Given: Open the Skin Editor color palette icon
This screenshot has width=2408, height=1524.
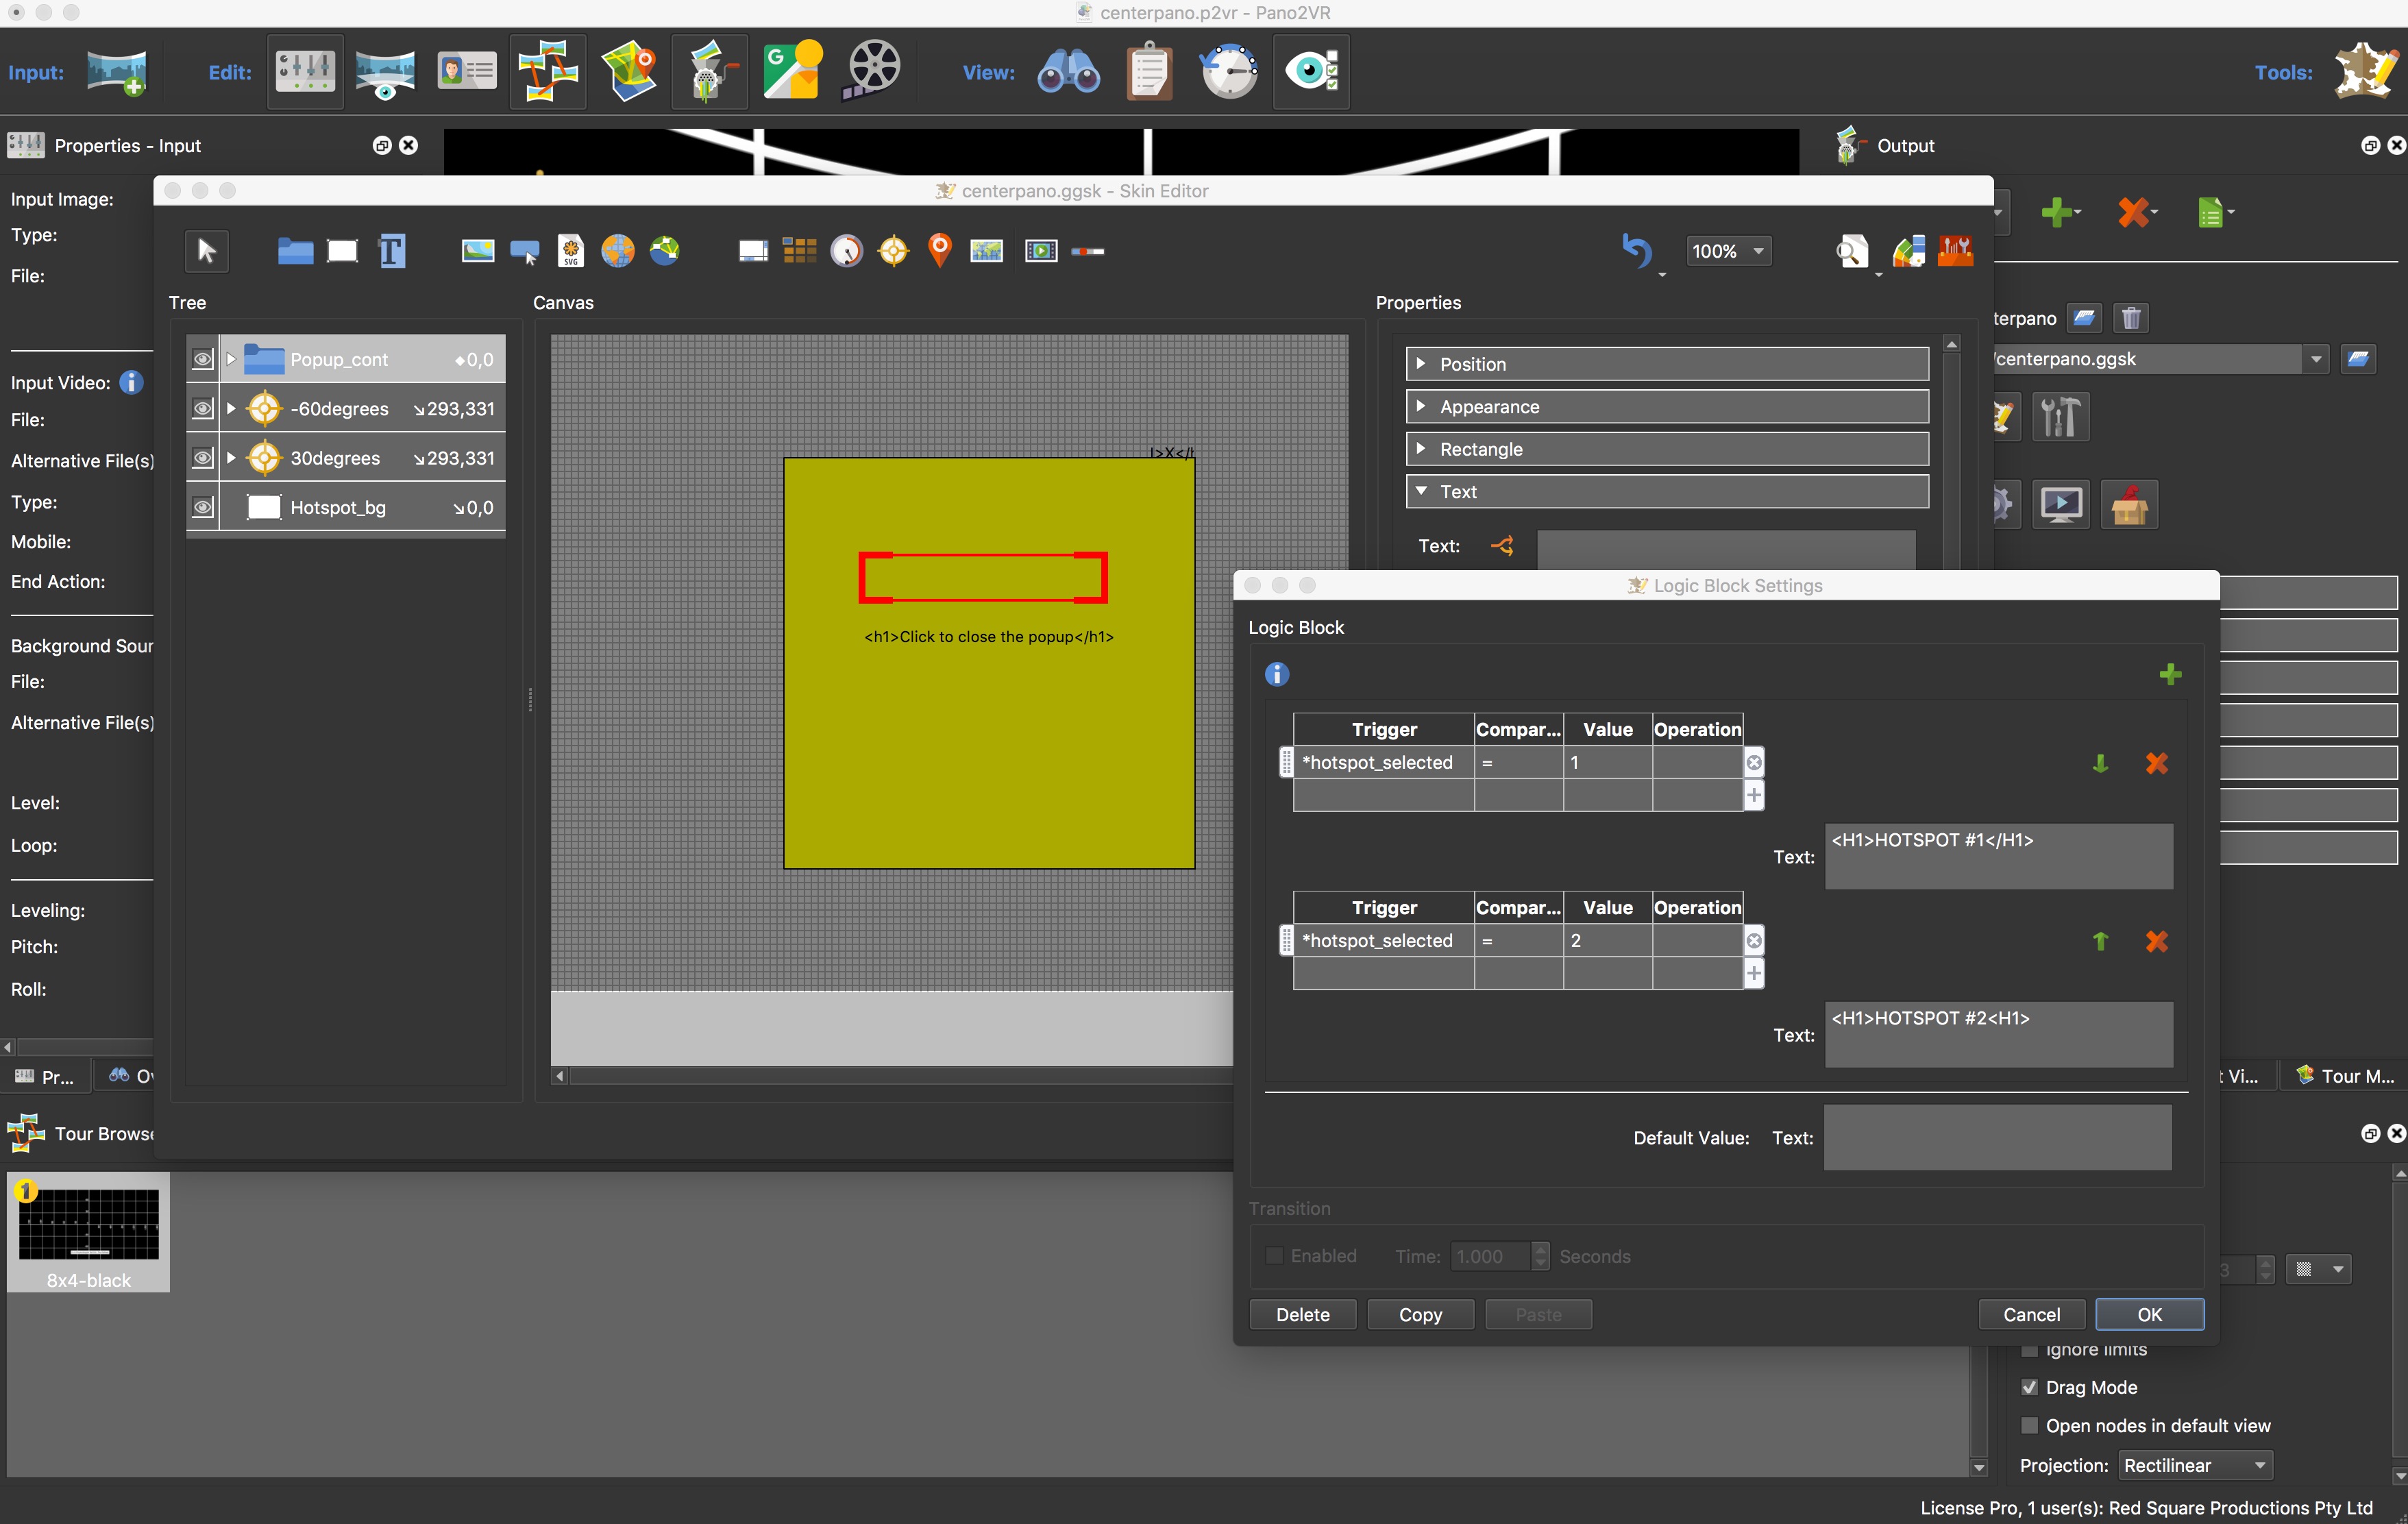Looking at the screenshot, I should 1908,251.
